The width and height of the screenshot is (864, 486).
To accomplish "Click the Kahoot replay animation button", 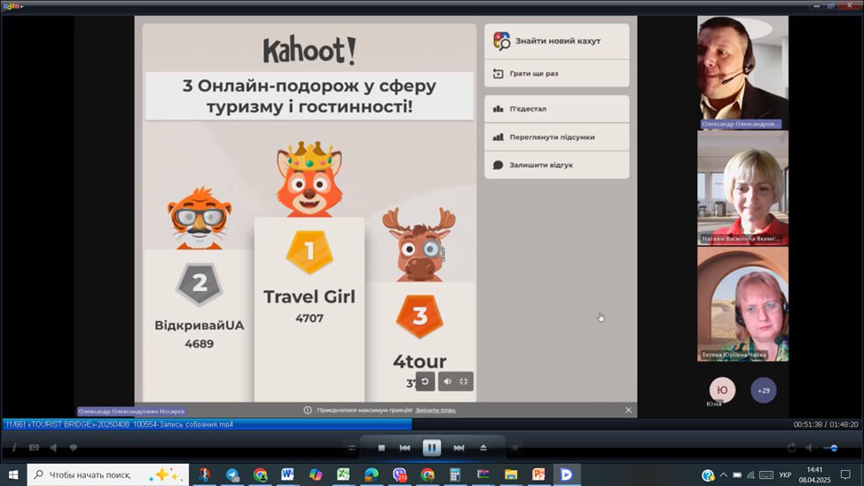I will [x=425, y=381].
